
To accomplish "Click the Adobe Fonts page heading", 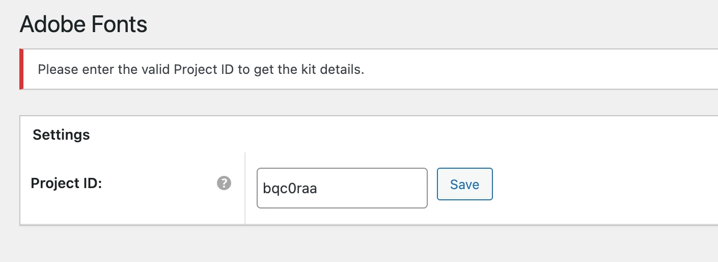I will click(84, 24).
